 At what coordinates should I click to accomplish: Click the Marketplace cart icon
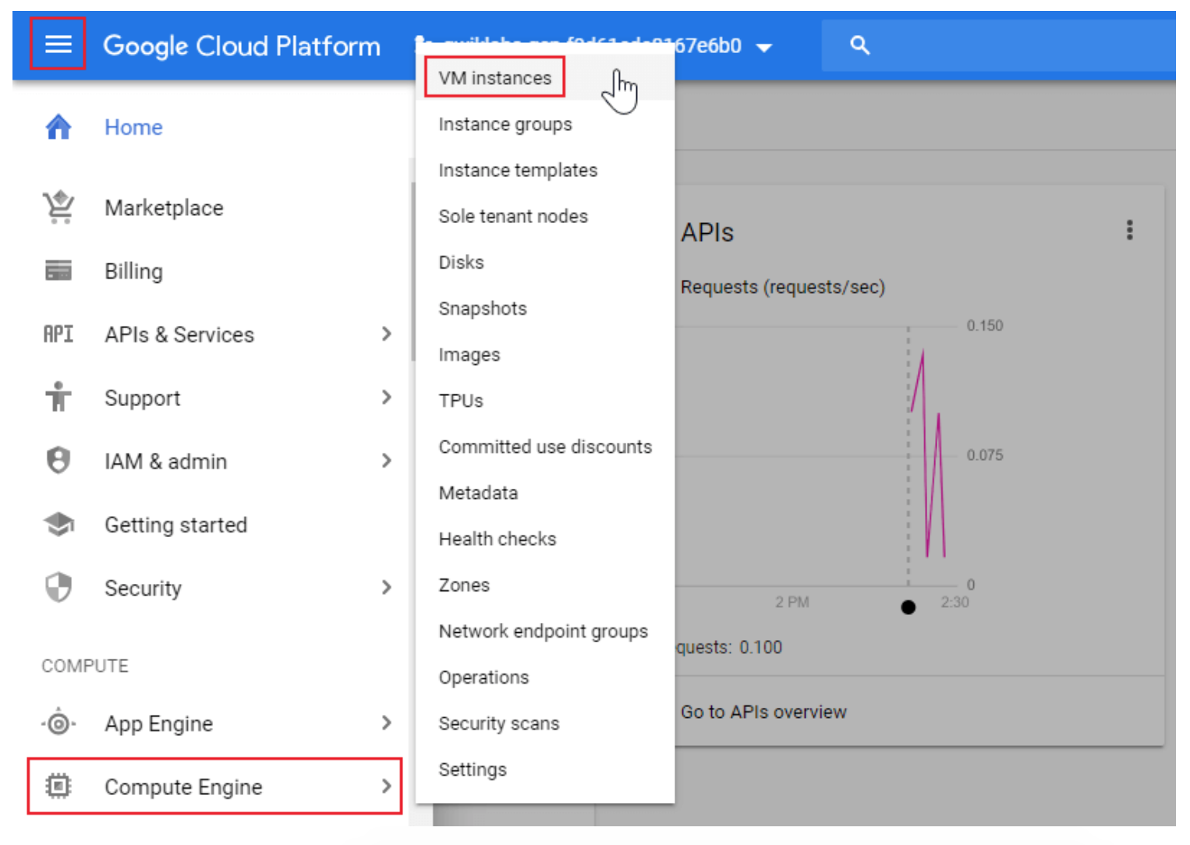coord(58,207)
